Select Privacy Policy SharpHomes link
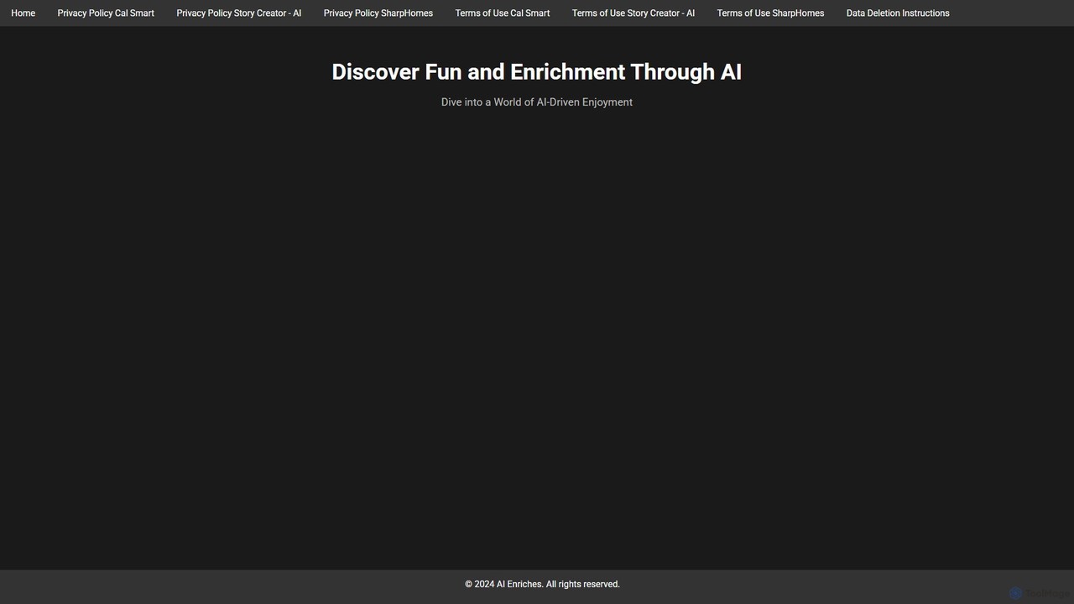Screen dimensions: 1074x604 tap(378, 13)
